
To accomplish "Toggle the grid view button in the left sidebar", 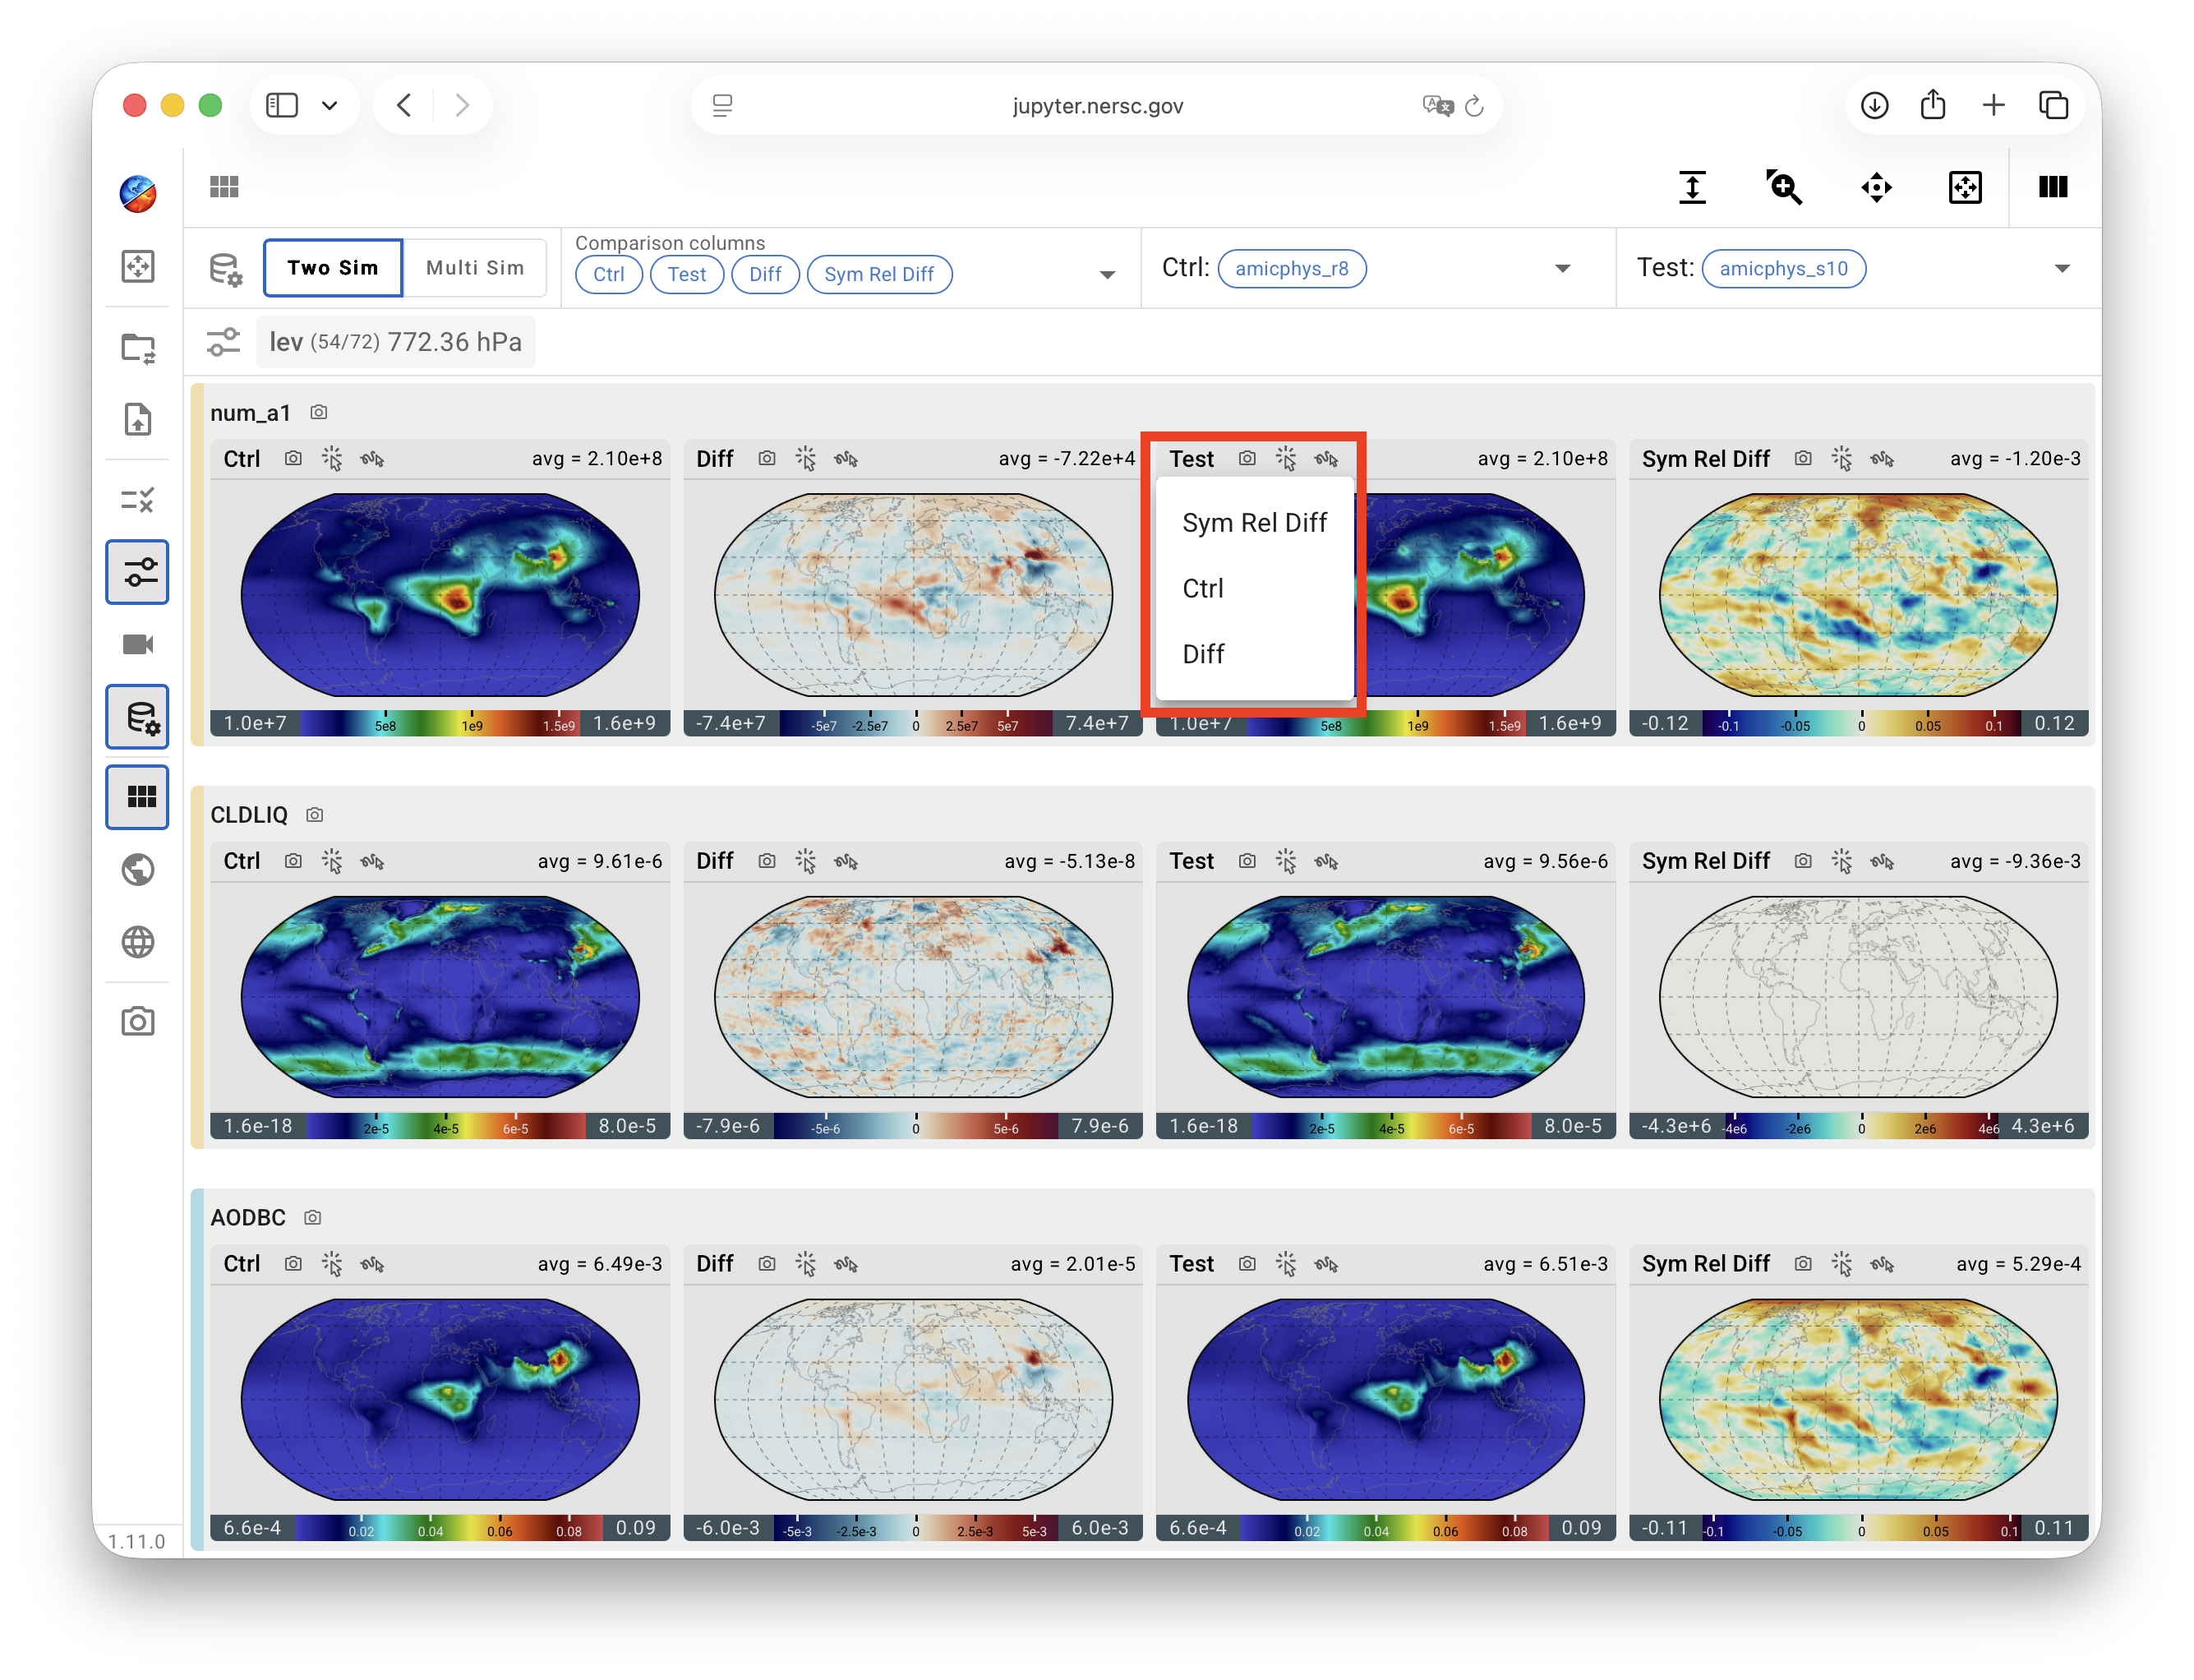I will pyautogui.click(x=138, y=797).
